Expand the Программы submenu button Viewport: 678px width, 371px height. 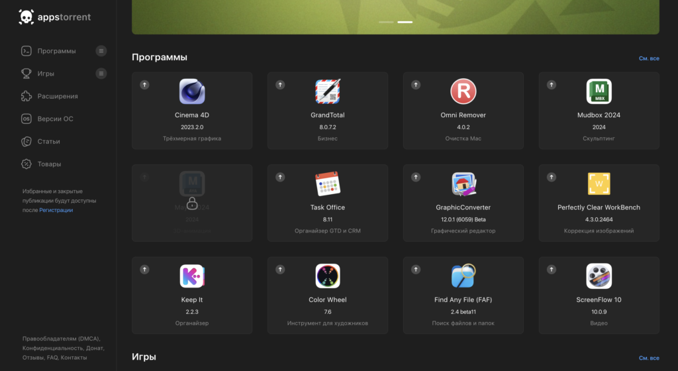click(x=101, y=51)
